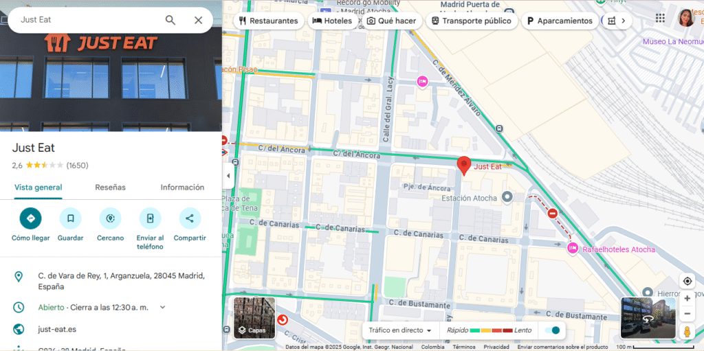Click the red circular icon near Capas

tap(283, 320)
